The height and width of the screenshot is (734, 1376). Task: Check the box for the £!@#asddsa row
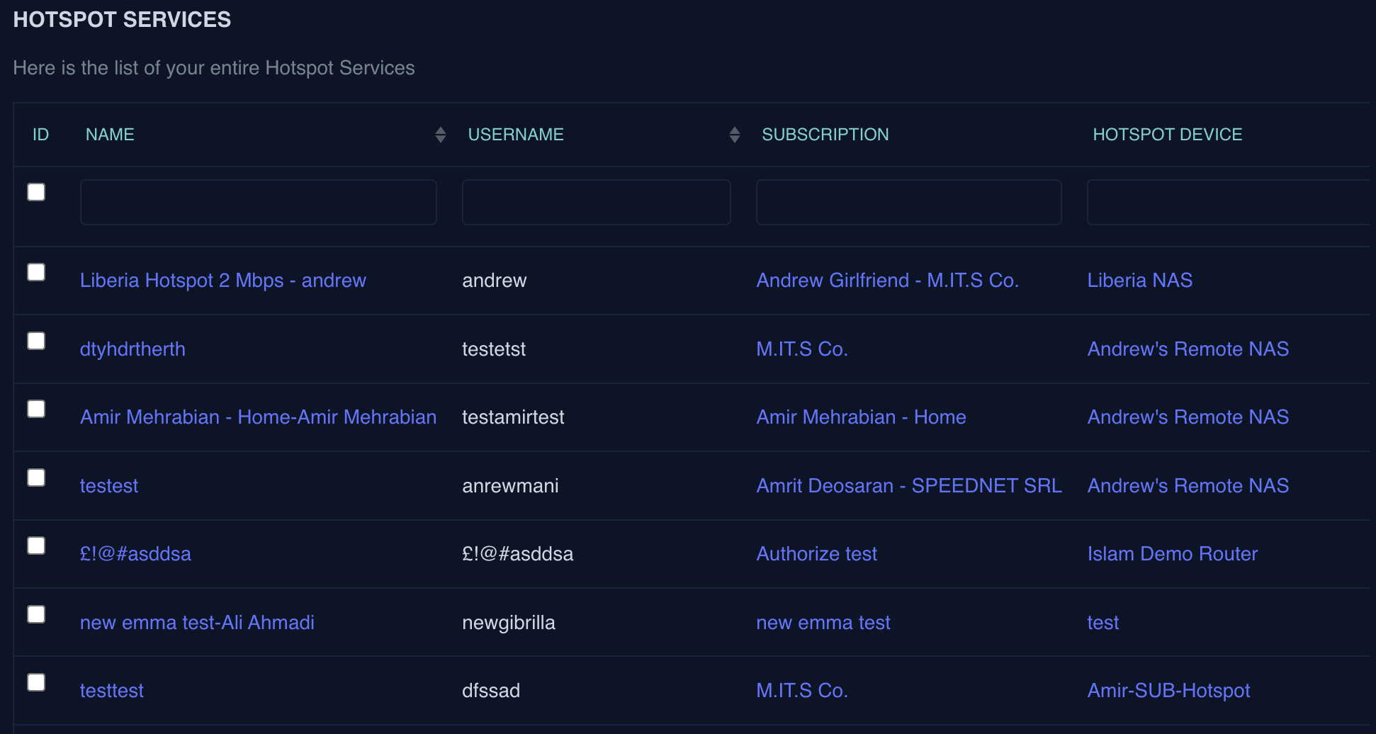pyautogui.click(x=36, y=546)
